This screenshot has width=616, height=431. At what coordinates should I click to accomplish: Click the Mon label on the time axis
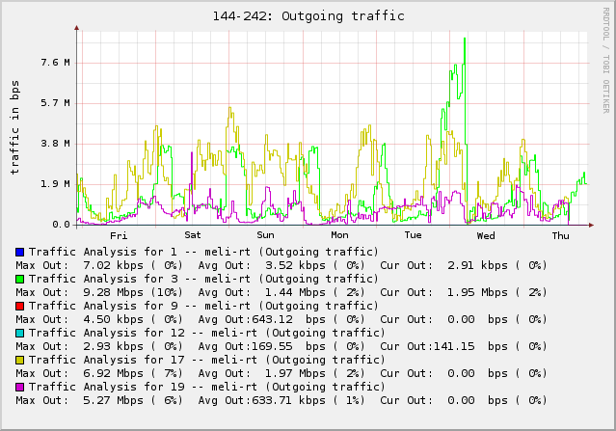click(x=339, y=235)
